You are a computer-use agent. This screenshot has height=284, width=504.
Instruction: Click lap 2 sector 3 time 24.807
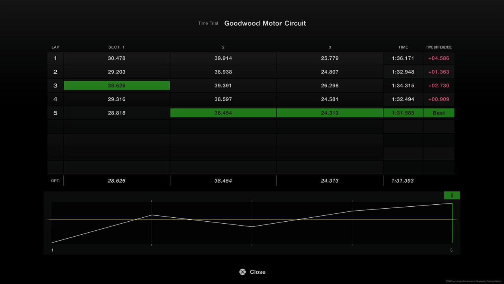pyautogui.click(x=330, y=72)
